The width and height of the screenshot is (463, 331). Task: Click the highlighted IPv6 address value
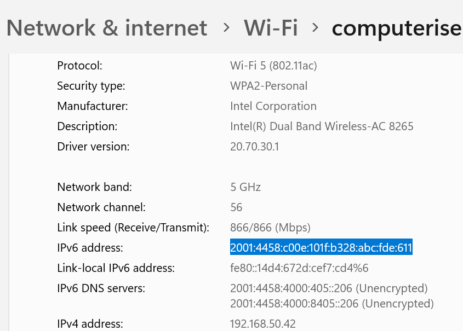[x=321, y=248]
